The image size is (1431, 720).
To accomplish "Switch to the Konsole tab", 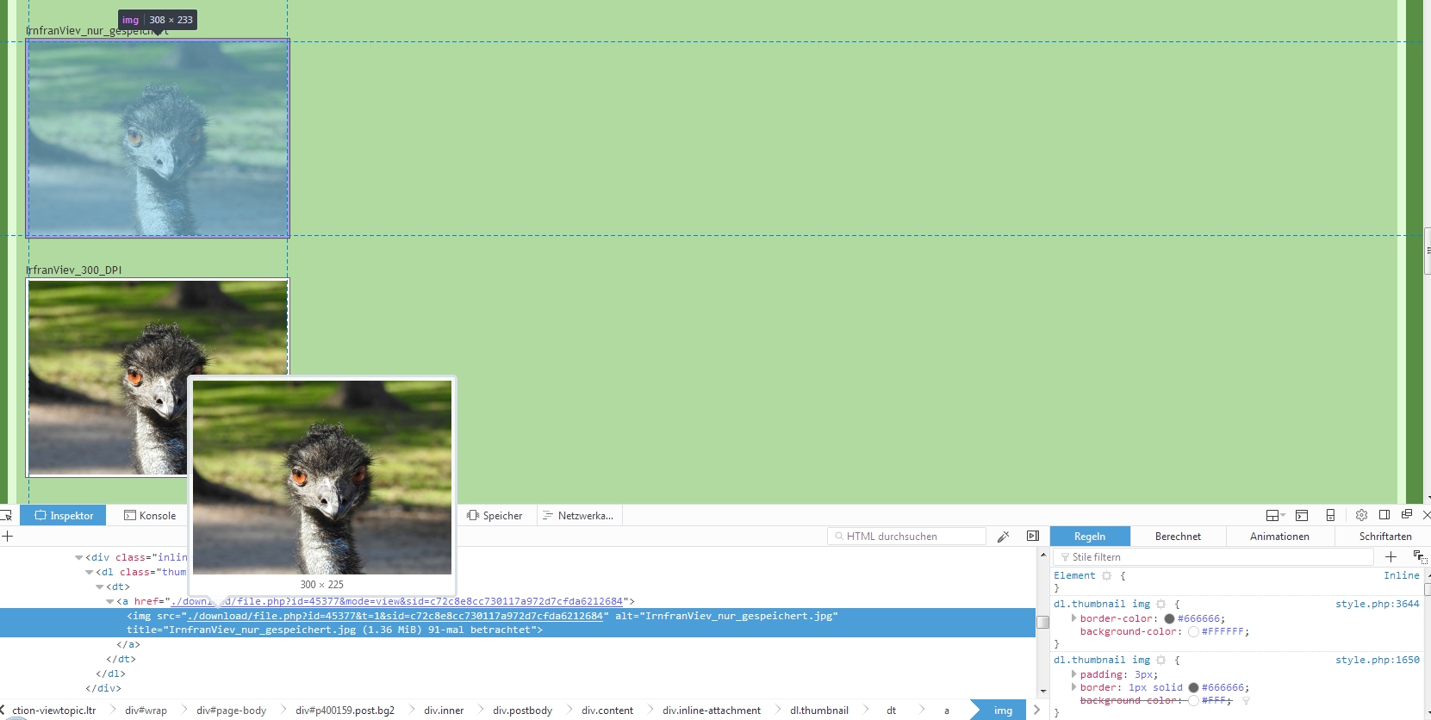I will [x=150, y=516].
